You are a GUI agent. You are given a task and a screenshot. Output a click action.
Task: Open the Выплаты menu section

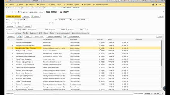pyautogui.click(x=41, y=5)
